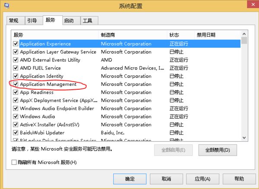Viewport: 259px width, 189px height.
Task: Select AMD External Events Utility name
Action: tap(50, 60)
